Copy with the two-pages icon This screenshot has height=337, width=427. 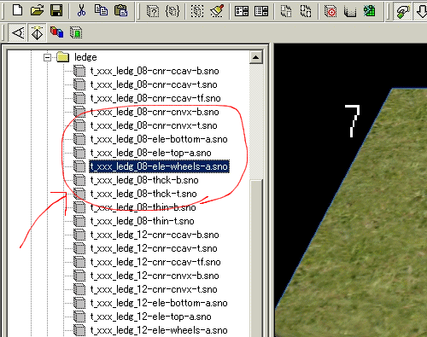click(x=101, y=10)
